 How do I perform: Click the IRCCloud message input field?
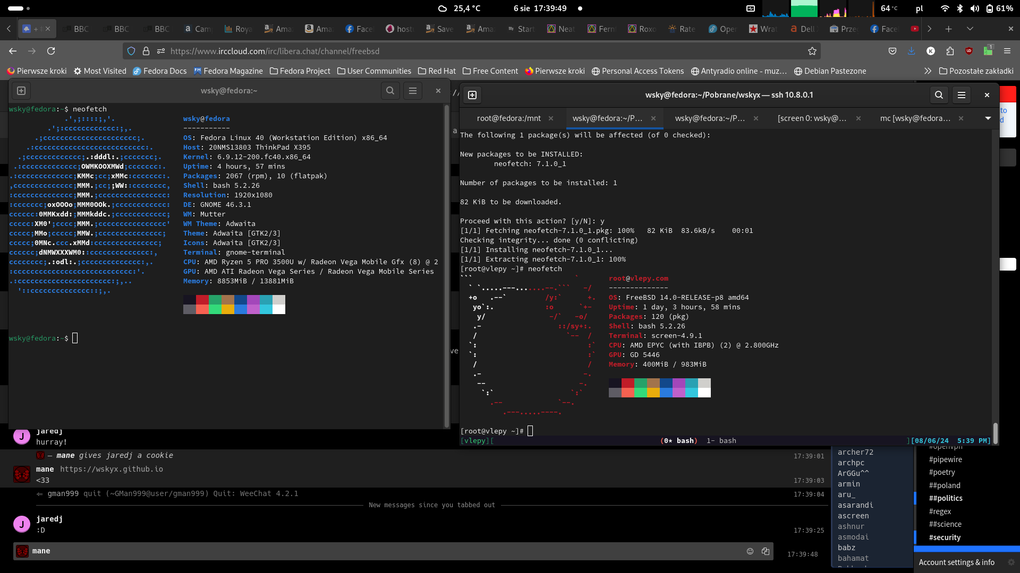click(x=393, y=551)
